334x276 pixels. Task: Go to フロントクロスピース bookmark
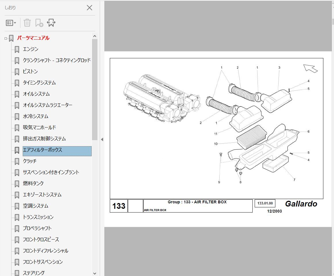pyautogui.click(x=41, y=240)
